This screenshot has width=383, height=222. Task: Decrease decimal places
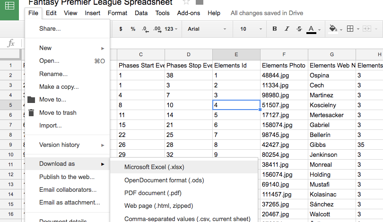click(145, 29)
